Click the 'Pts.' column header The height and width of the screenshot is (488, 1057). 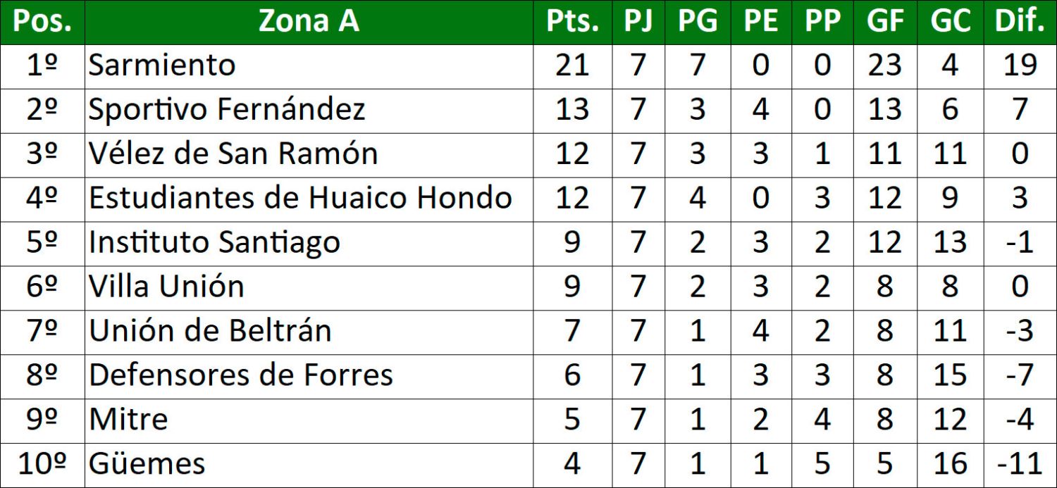[572, 22]
